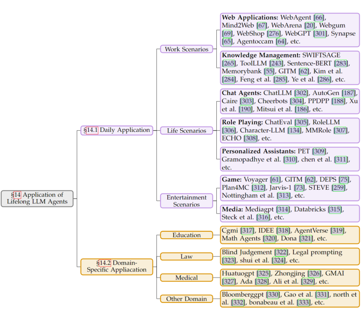Open citation [312] after Plan4MC
The image size is (361, 320).
[x=258, y=188]
